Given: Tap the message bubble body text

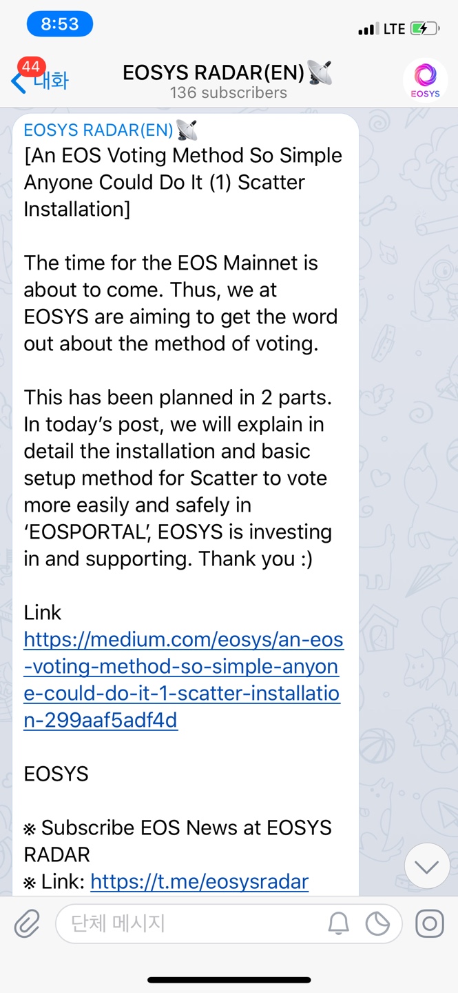Looking at the screenshot, I should coord(179,410).
